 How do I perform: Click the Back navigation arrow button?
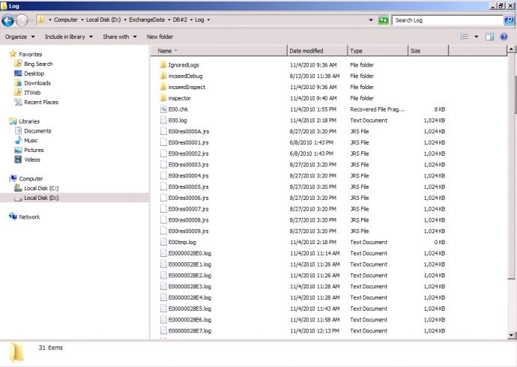click(9, 20)
